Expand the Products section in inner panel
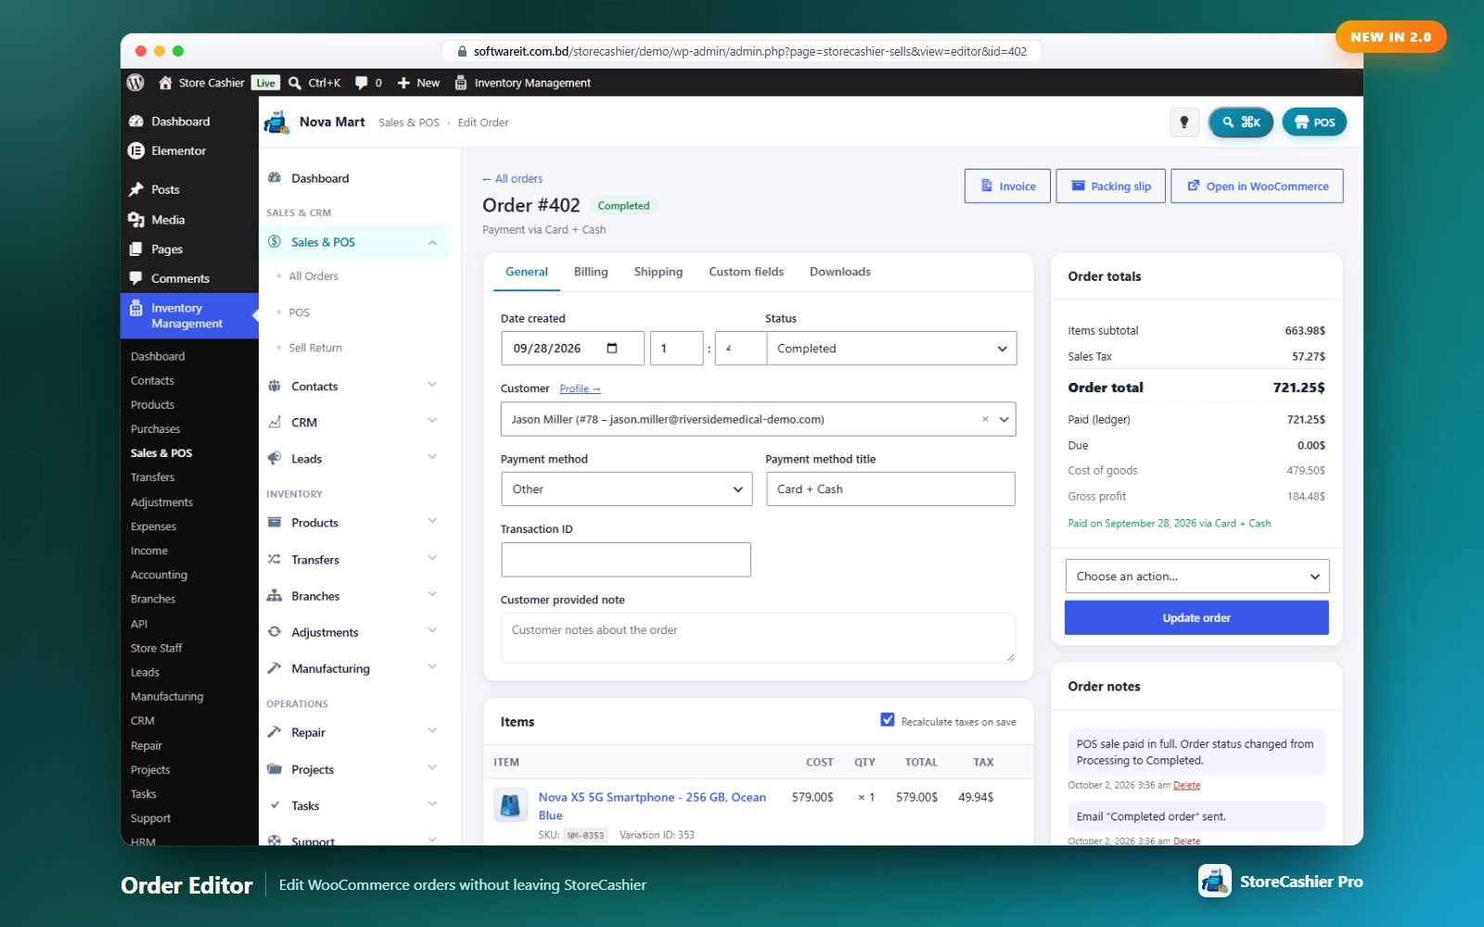Image resolution: width=1484 pixels, height=927 pixels. tap(432, 521)
